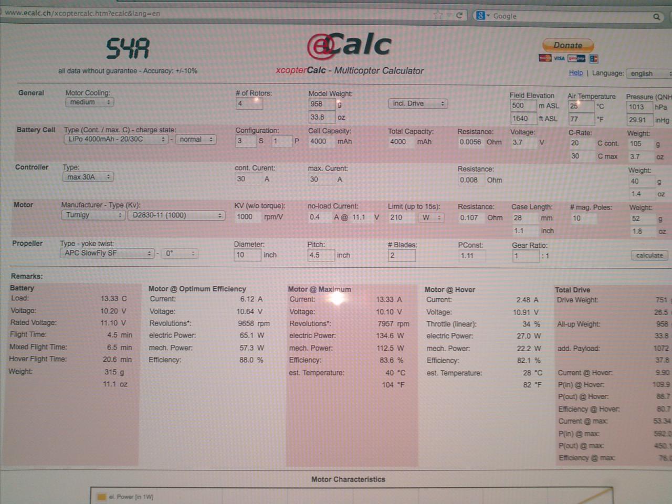The height and width of the screenshot is (504, 672).
Task: Click the MasterCard icon under Donate
Action: click(545, 58)
